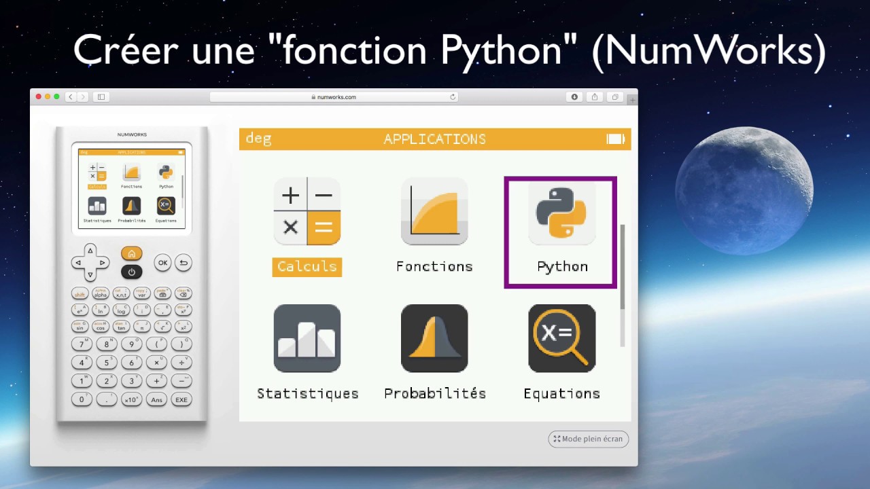Tap the black power key on the calculator
Viewport: 870px width, 489px height.
(x=132, y=272)
